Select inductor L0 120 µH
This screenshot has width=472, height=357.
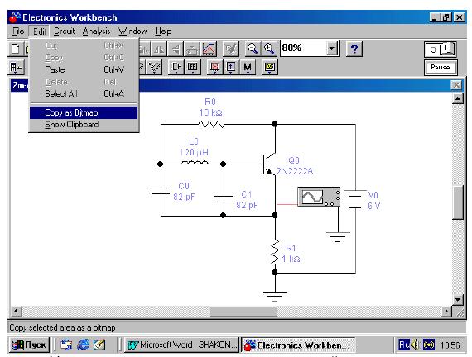195,163
